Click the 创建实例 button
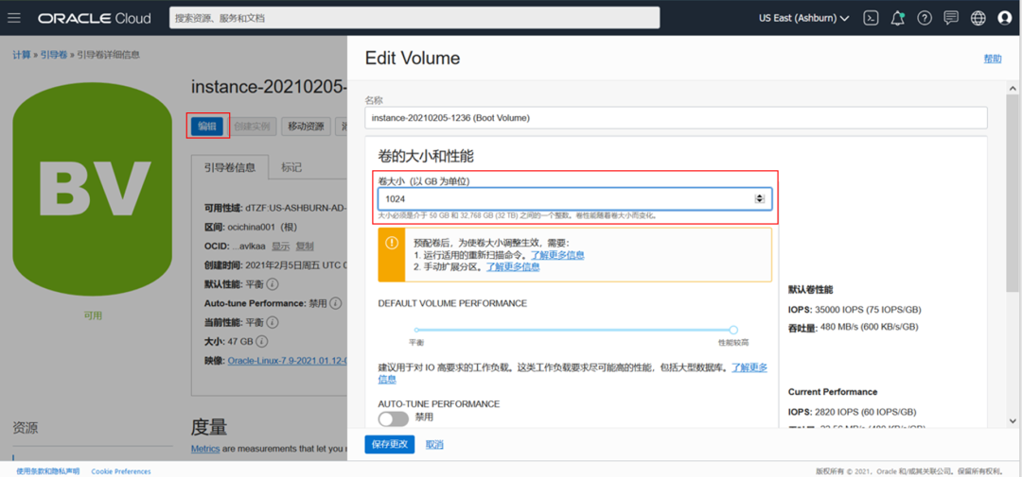 click(x=255, y=127)
